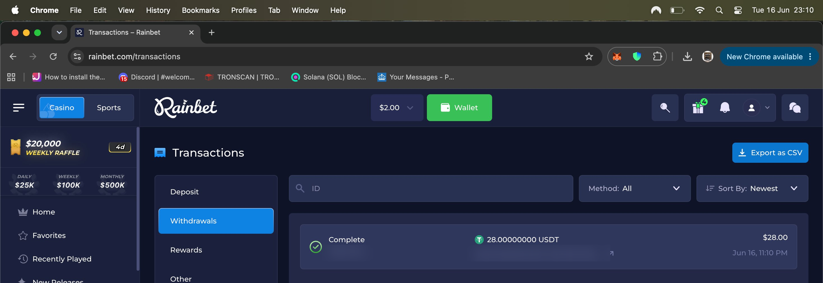Bookmark this page with the star
Screen dimensions: 823x283
588,56
